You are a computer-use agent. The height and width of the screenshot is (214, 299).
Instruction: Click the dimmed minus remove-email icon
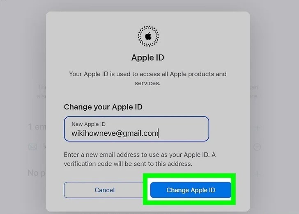pyautogui.click(x=257, y=147)
